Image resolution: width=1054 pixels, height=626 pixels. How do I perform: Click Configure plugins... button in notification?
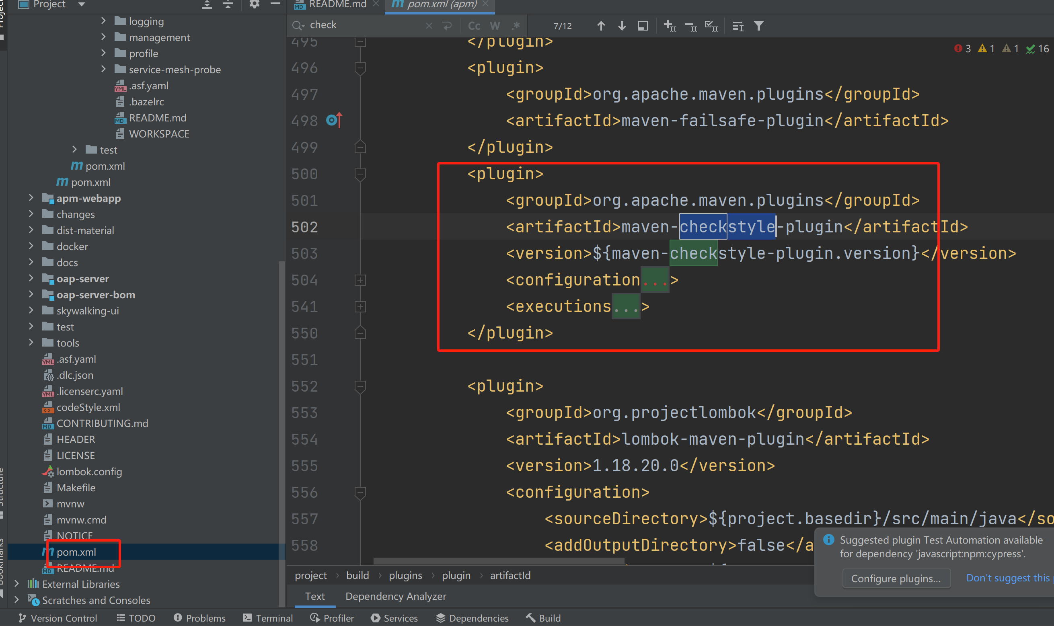895,578
